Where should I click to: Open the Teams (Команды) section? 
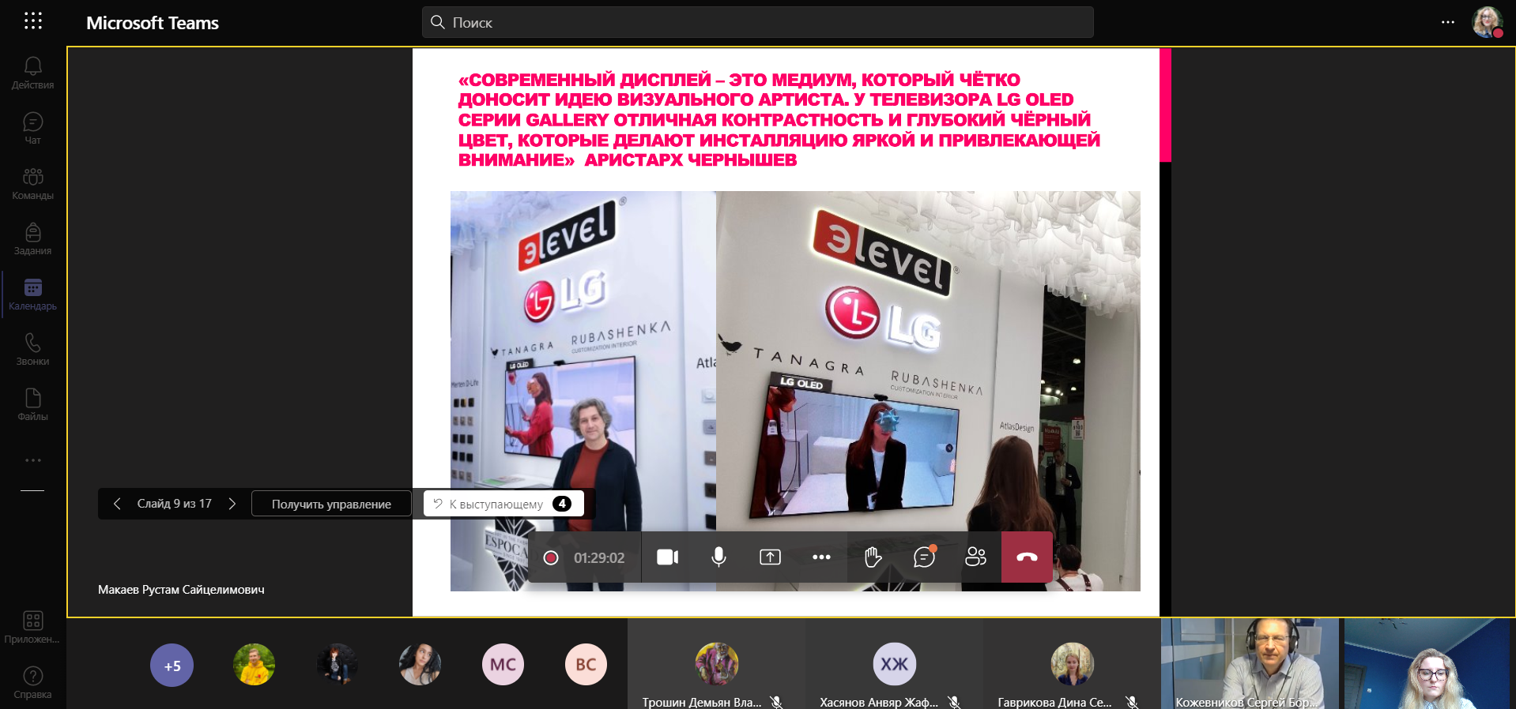point(32,183)
